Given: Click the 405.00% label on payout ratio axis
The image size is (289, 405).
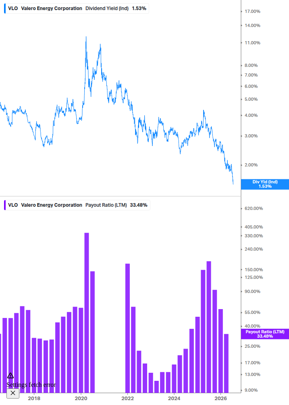Looking at the screenshot, I should tap(254, 227).
